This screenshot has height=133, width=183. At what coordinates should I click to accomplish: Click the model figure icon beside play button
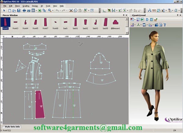click(x=138, y=20)
